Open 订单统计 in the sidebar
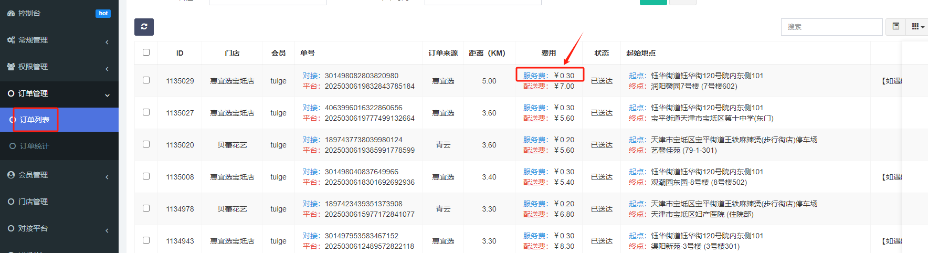This screenshot has height=253, width=928. pyautogui.click(x=59, y=146)
